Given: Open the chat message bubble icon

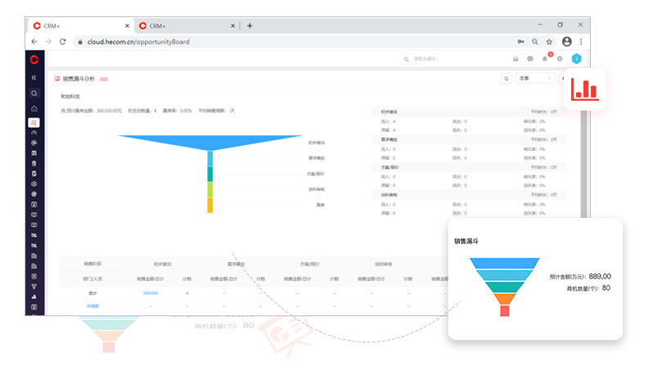Looking at the screenshot, I should click(x=530, y=59).
